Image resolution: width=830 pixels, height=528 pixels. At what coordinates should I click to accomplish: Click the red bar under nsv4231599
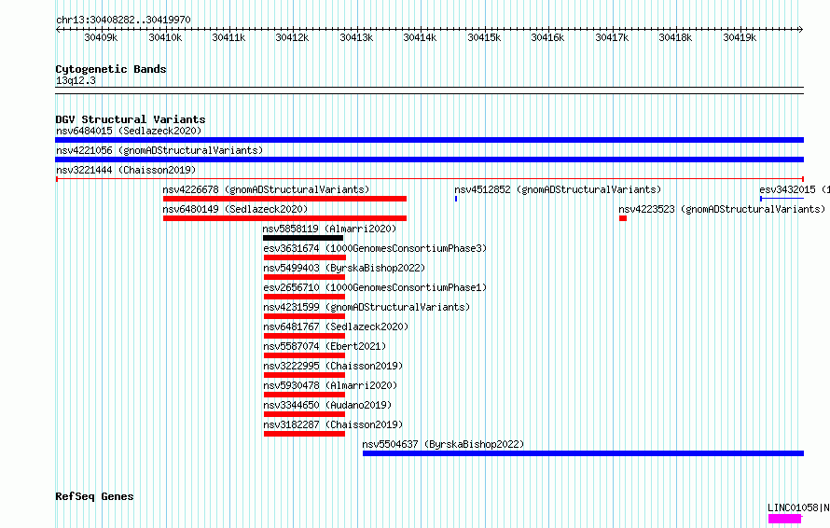coord(304,316)
